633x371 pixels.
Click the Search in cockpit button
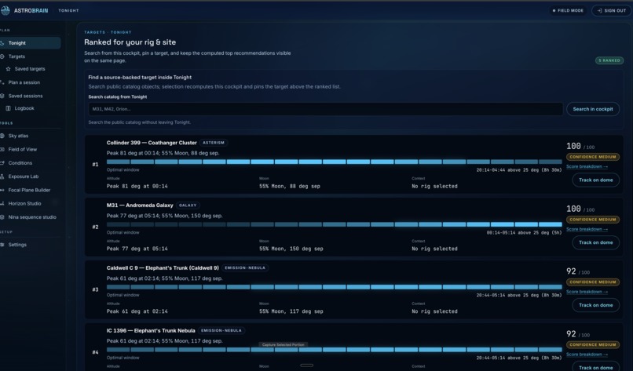[x=593, y=109]
